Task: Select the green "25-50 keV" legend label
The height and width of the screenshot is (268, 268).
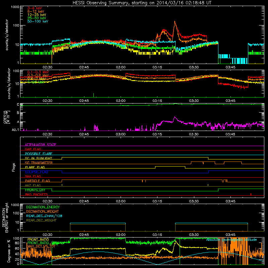Action: (37, 18)
